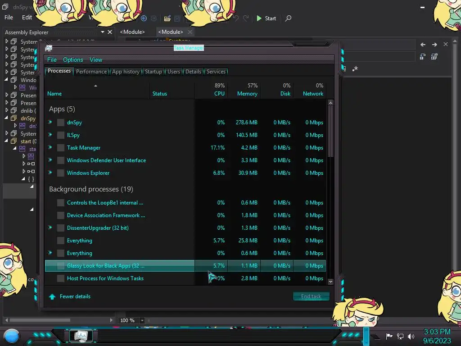Select the first <Module> tab in dnSpy
The width and height of the screenshot is (461, 346).
click(132, 32)
